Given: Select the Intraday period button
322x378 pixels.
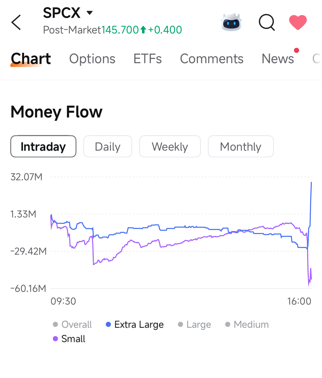Looking at the screenshot, I should pyautogui.click(x=43, y=147).
